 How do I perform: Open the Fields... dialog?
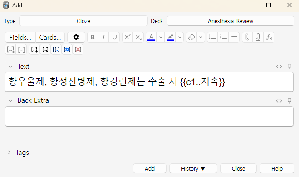pos(20,37)
